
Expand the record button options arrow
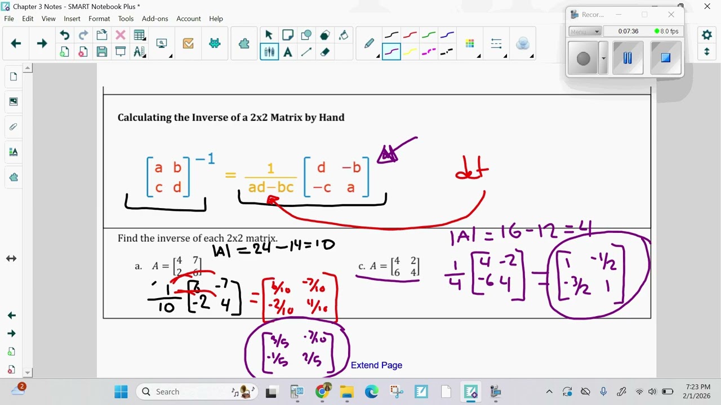point(603,58)
